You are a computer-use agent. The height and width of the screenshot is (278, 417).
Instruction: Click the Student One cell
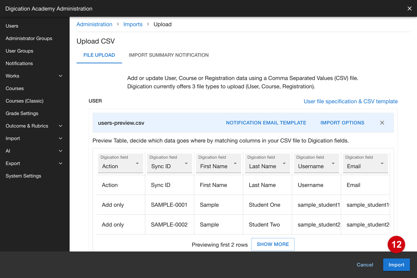coord(267,205)
